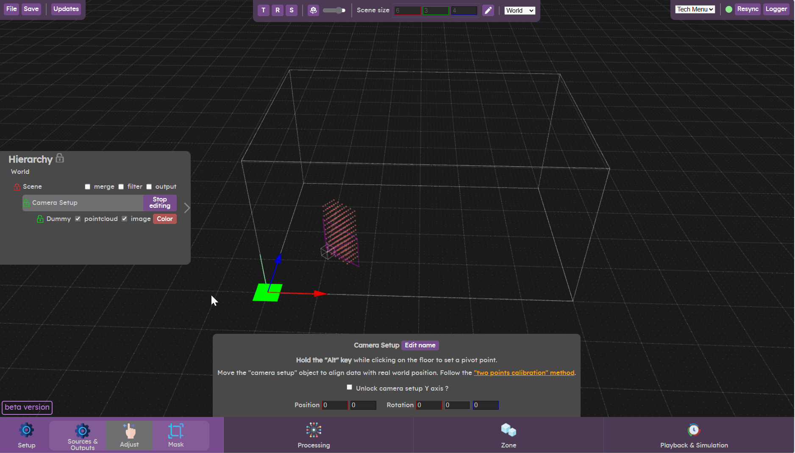Click the blue Scene size Z field
The image size is (795, 453).
464,11
